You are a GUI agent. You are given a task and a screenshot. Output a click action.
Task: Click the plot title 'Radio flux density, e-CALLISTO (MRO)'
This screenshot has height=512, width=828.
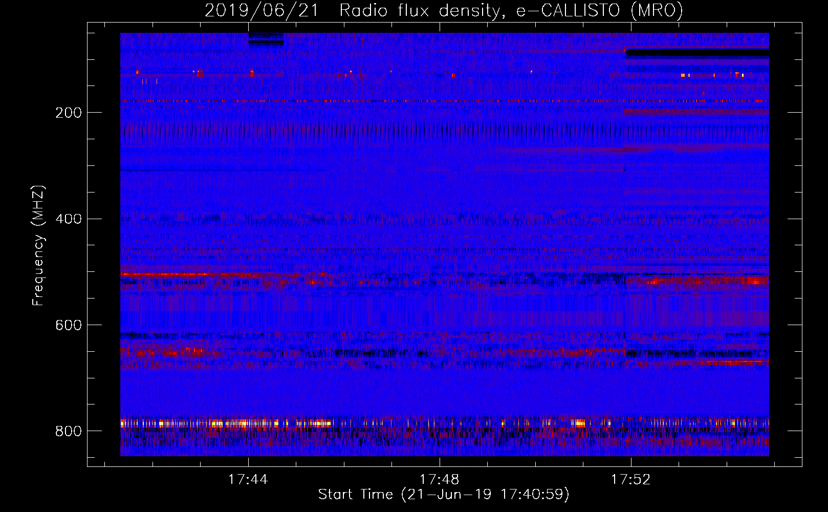click(x=511, y=10)
